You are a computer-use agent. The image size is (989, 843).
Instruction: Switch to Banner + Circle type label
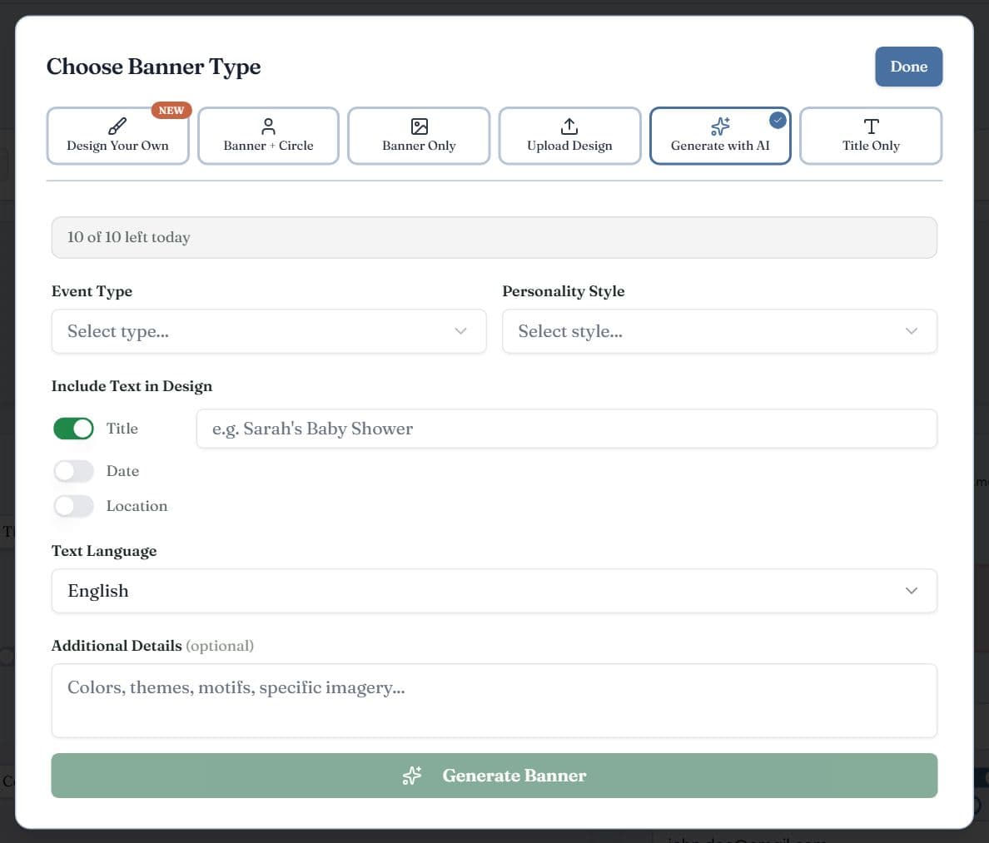(x=268, y=146)
